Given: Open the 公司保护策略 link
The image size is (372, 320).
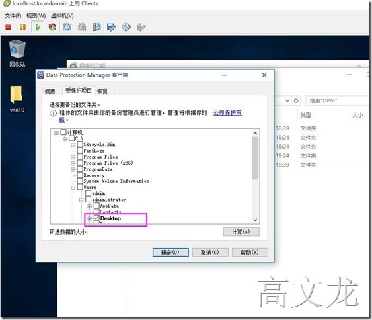Looking at the screenshot, I should (227, 113).
